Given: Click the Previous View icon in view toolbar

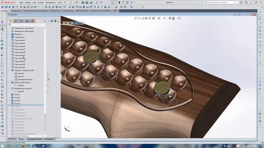Looking at the screenshot, I should 143,18.
